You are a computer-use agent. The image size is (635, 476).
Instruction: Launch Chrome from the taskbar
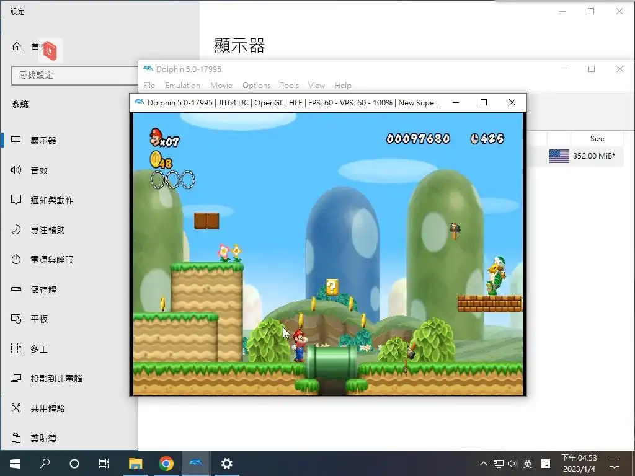[166, 464]
